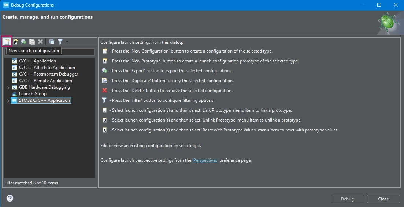Viewport: 404px width, 207px height.
Task: Click the C/C++ Application type icon
Action: [14, 61]
